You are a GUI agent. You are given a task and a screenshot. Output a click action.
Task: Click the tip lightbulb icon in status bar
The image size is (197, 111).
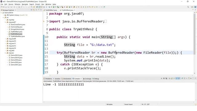click(x=196, y=105)
